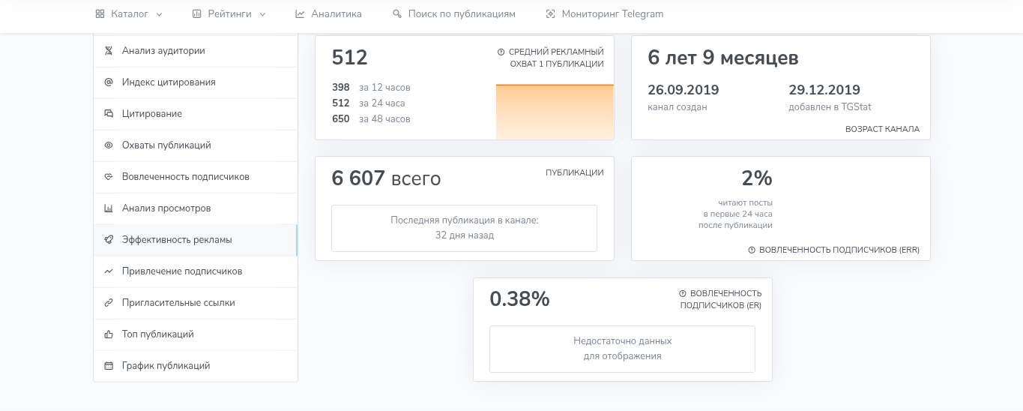Click the help icon beside Вовлеченность подписчиков (ER)
This screenshot has width=1023, height=411.
(683, 294)
